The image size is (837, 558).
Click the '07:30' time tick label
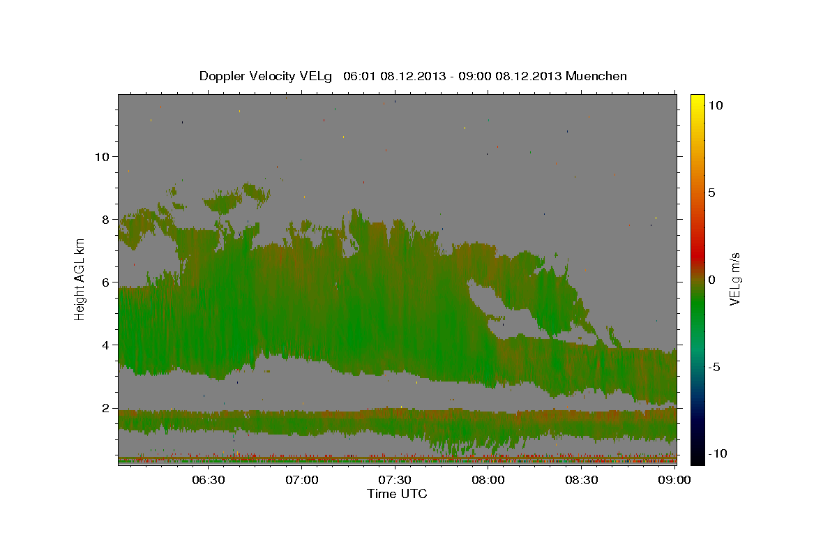click(395, 481)
